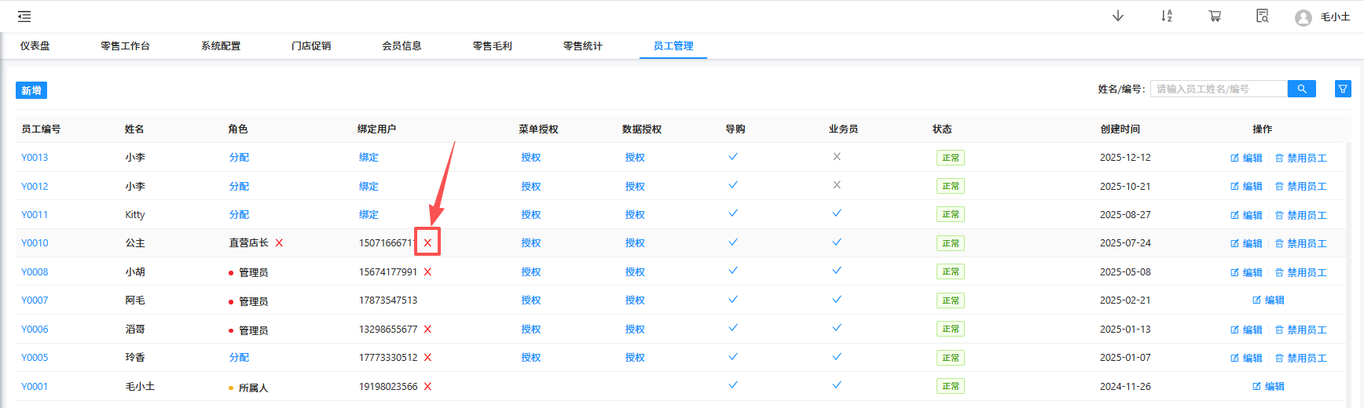Screen dimensions: 1364x408
Task: Edit employee Y0005
Action: click(x=1246, y=358)
